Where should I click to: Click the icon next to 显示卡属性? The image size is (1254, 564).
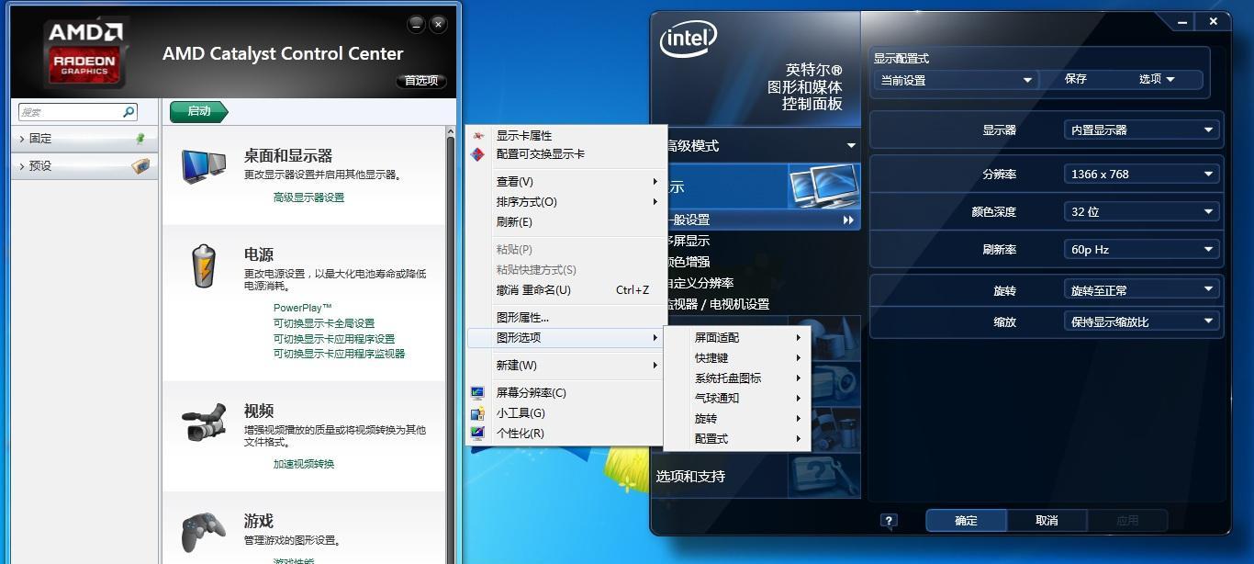478,136
